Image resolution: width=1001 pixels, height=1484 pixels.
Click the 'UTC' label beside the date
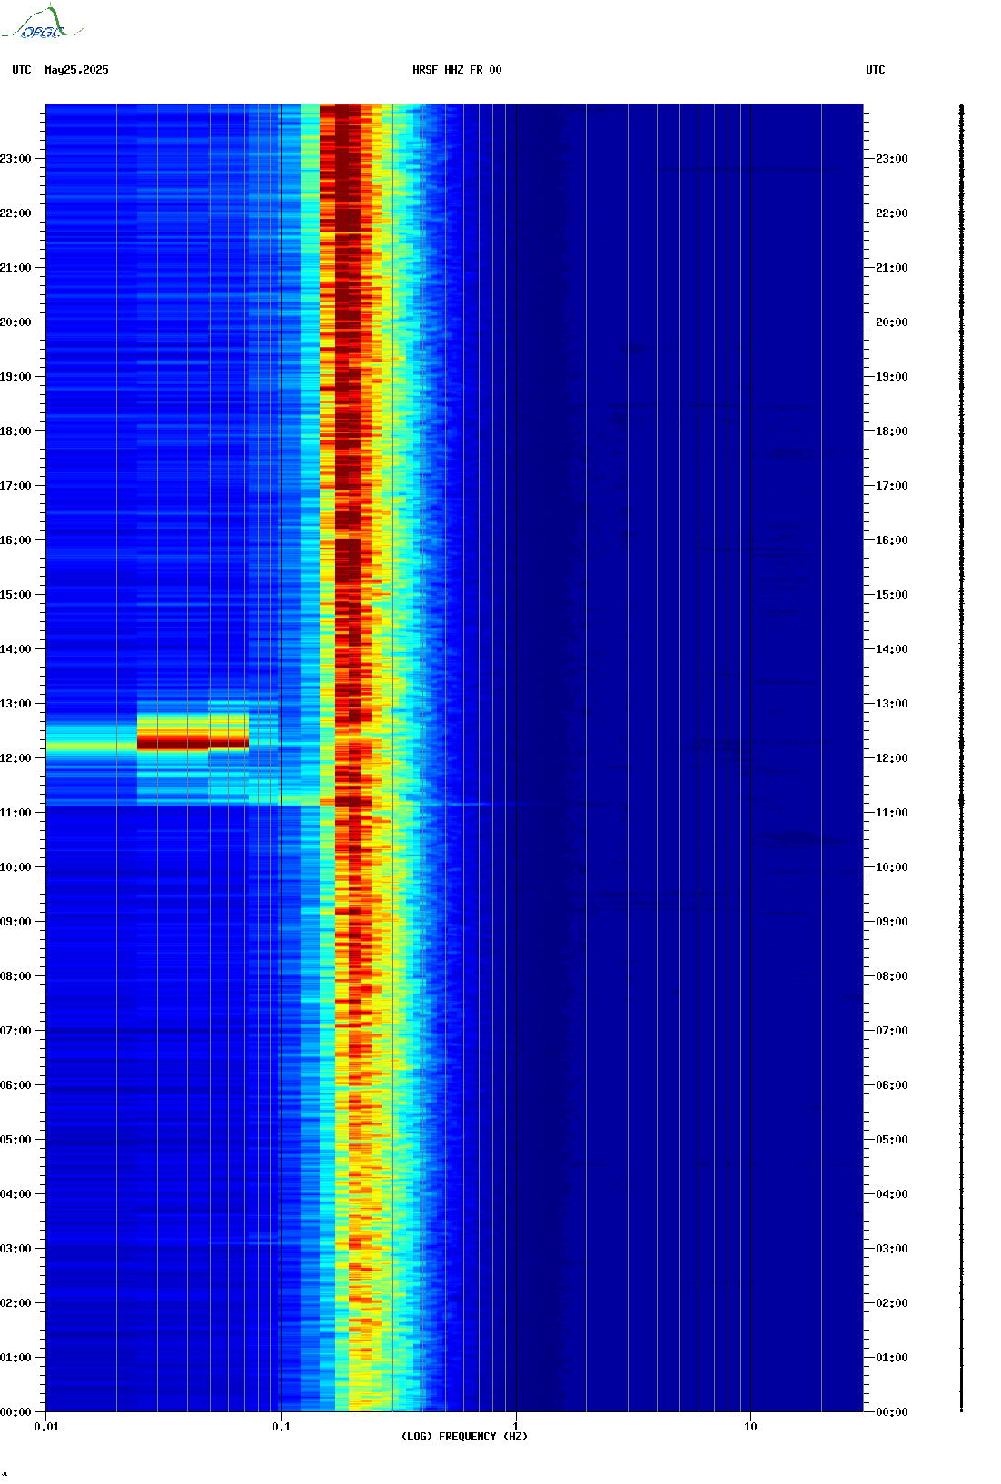click(x=22, y=70)
